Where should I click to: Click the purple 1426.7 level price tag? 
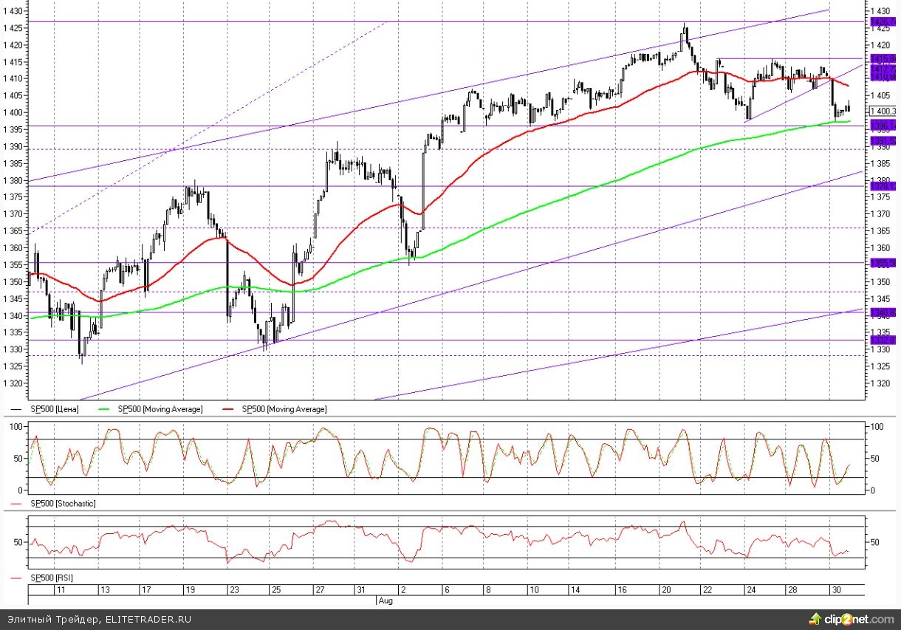pyautogui.click(x=883, y=22)
